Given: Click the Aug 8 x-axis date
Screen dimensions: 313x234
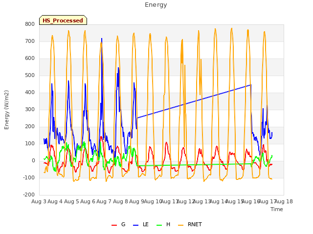Looking at the screenshot, I should 120,201.
